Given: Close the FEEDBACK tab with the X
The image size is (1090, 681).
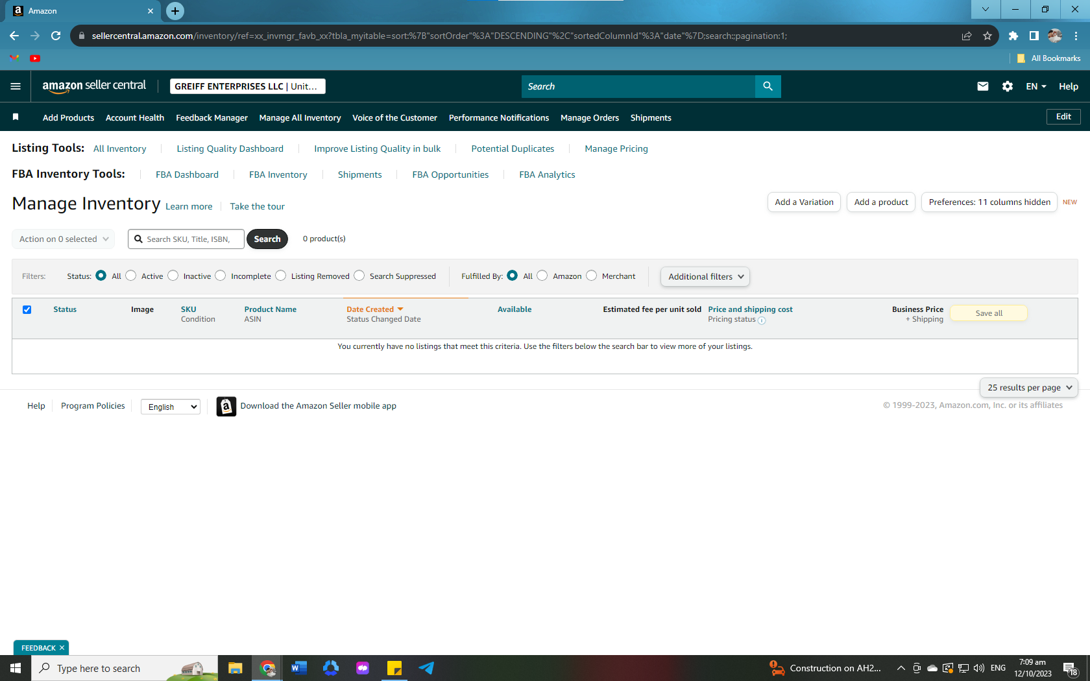Looking at the screenshot, I should [x=62, y=648].
